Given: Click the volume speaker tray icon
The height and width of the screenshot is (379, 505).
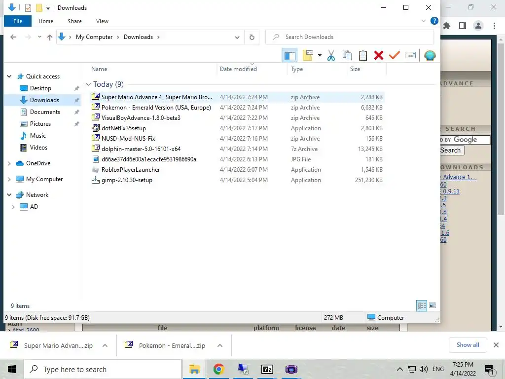Looking at the screenshot, I should click(424, 369).
